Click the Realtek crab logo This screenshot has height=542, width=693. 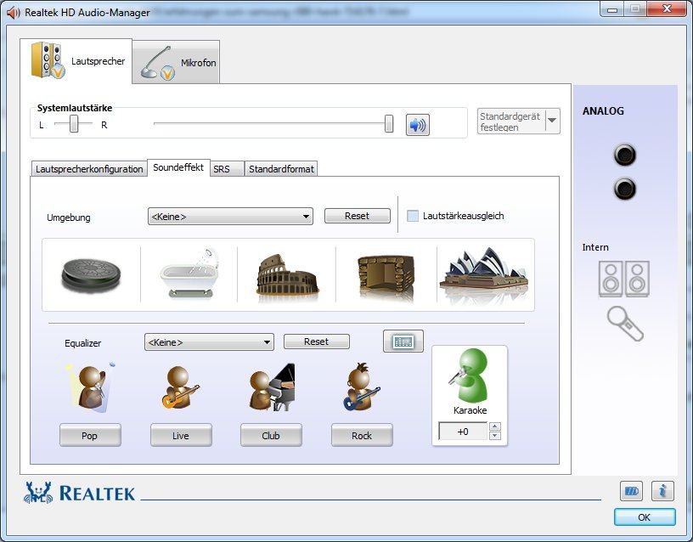tap(38, 493)
